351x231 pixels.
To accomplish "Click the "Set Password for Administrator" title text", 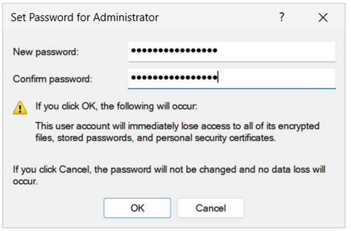I will click(85, 17).
